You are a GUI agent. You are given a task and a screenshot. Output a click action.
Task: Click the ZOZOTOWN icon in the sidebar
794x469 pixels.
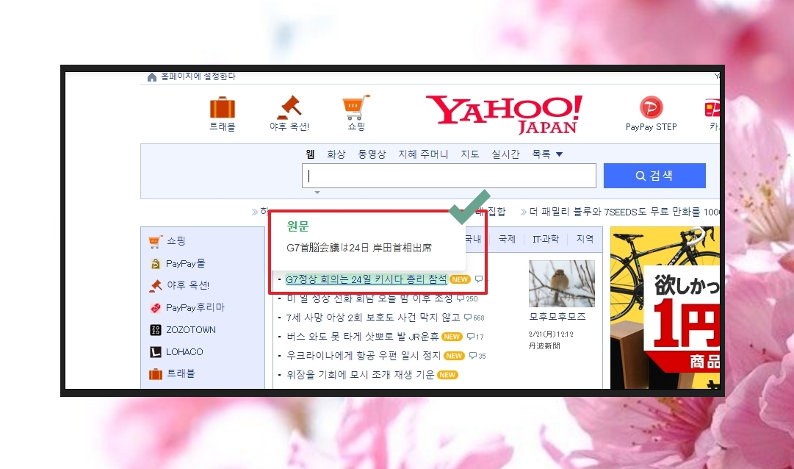click(156, 330)
